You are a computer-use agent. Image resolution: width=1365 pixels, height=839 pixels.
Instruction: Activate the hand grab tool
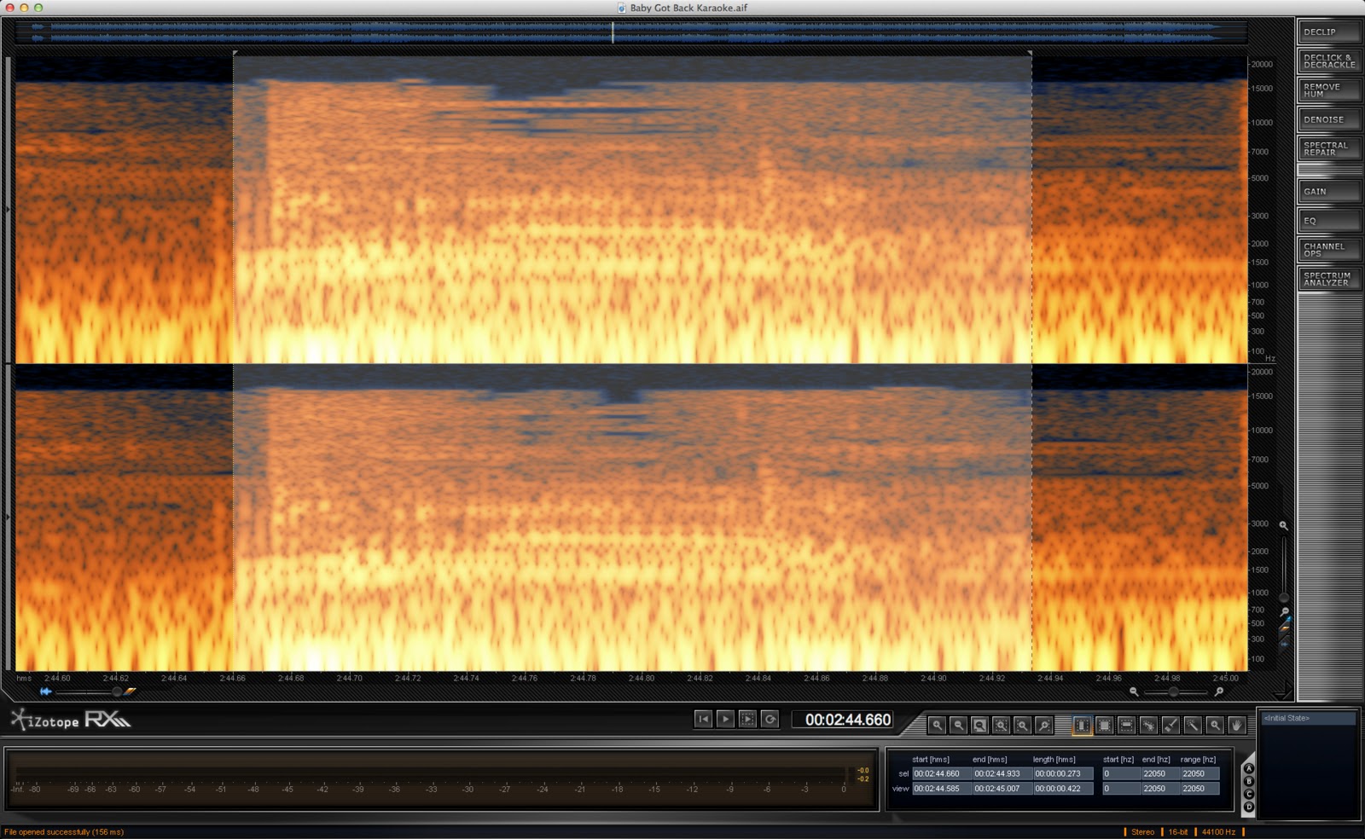pyautogui.click(x=1236, y=725)
